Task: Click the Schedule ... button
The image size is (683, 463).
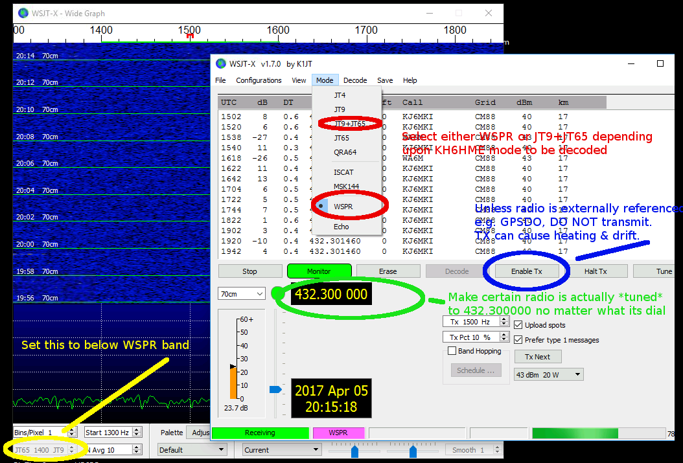Action: 476,370
